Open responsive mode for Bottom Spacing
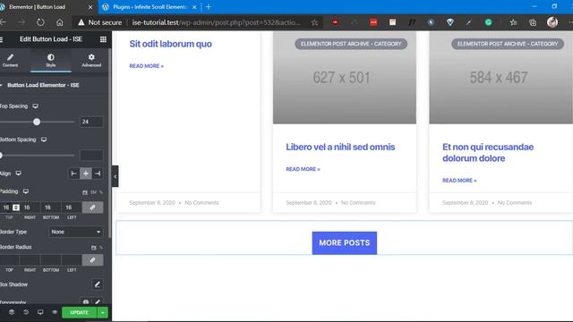This screenshot has height=322, width=573. point(44,140)
